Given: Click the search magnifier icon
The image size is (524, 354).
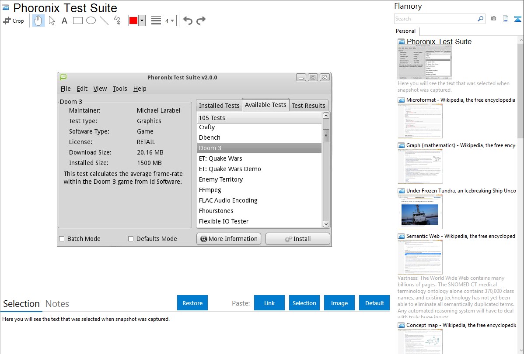Looking at the screenshot, I should 481,19.
